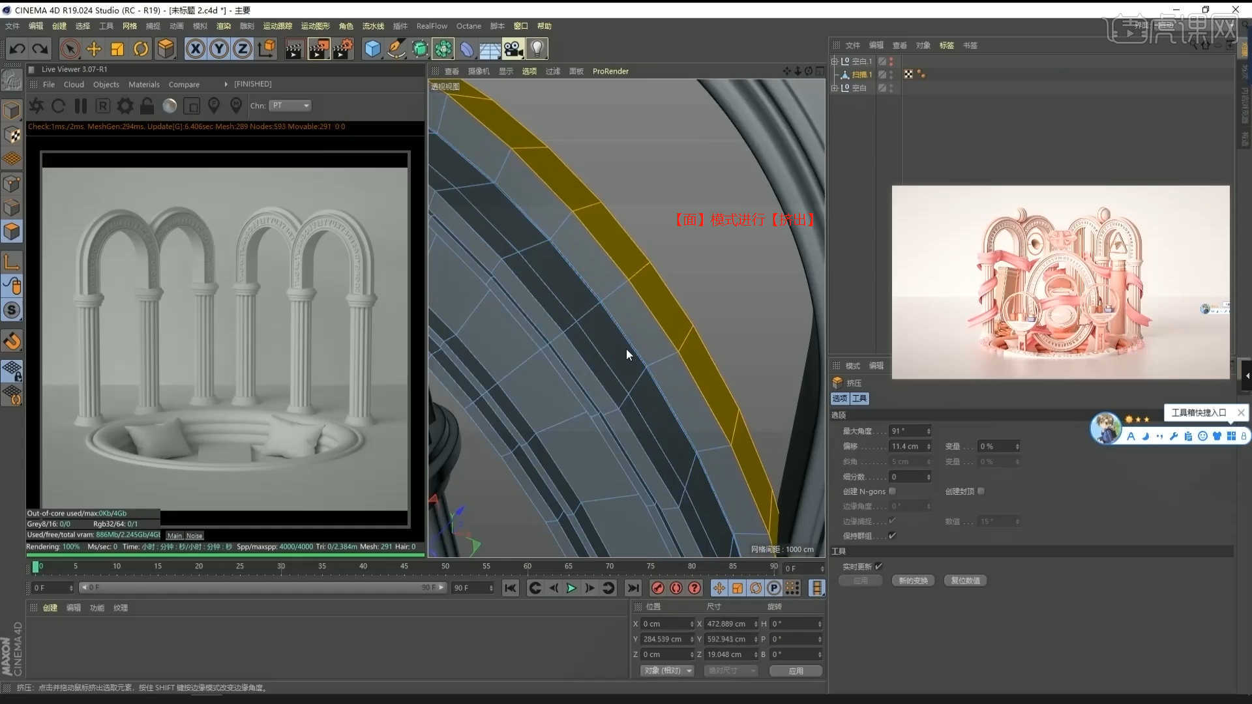Click the 最大角度 value field
Viewport: 1252px width, 704px height.
(x=910, y=431)
